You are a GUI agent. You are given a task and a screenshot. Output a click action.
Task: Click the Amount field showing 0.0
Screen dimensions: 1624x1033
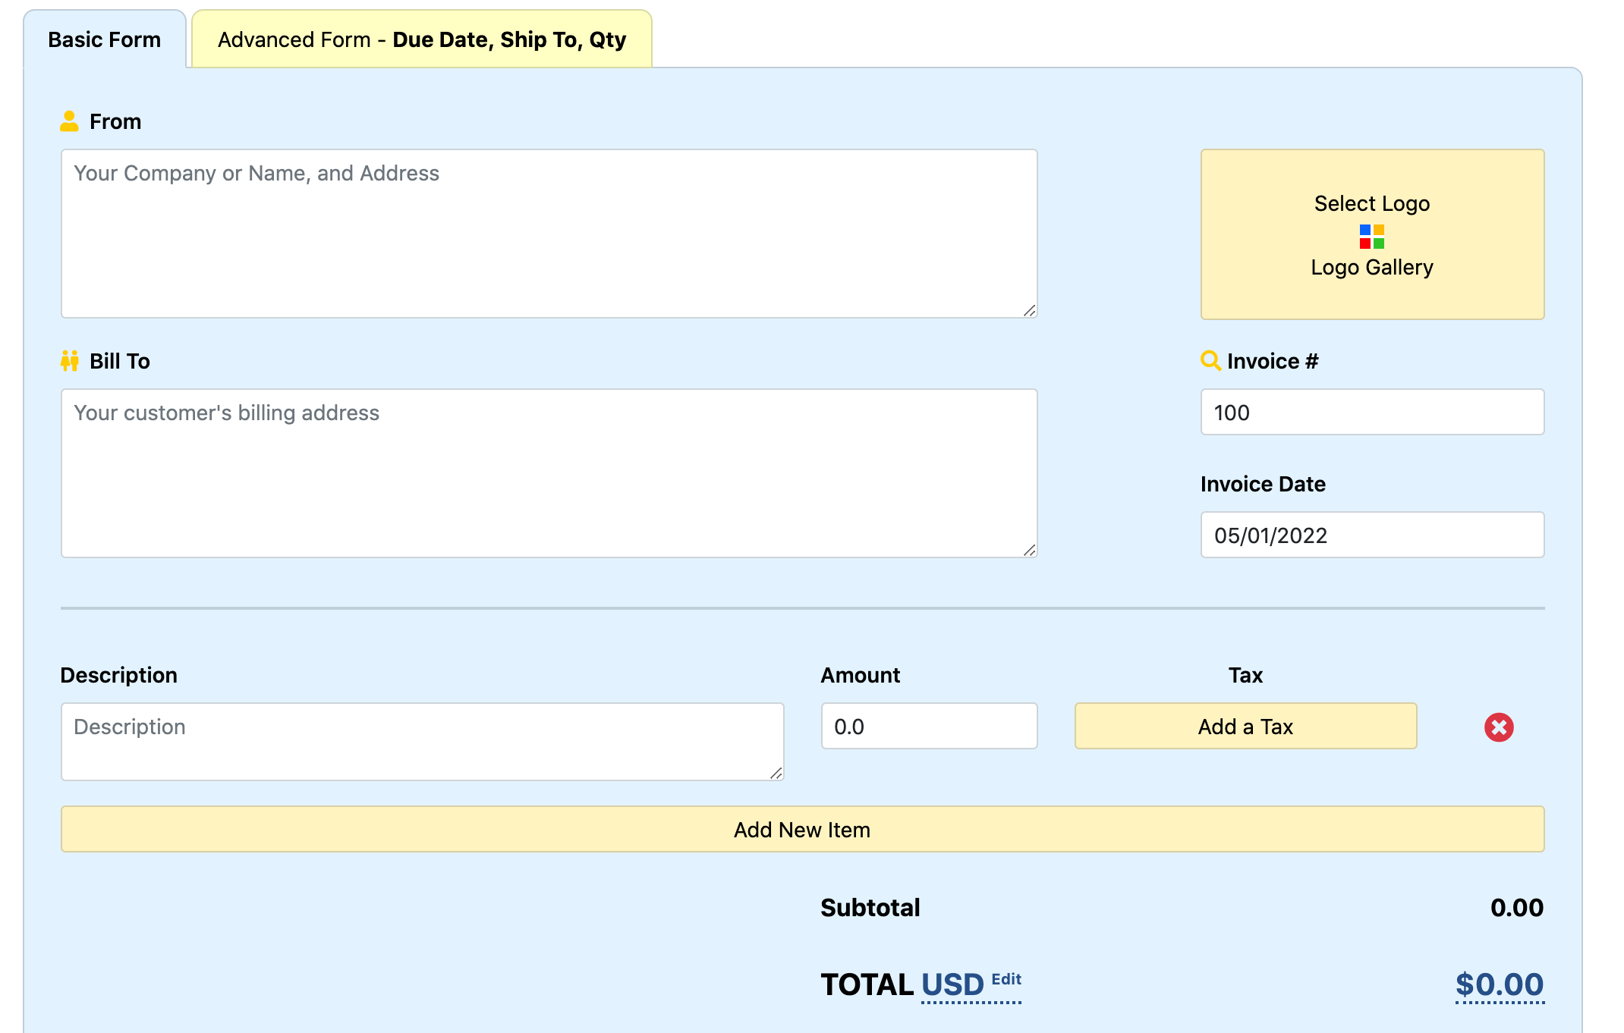point(928,726)
